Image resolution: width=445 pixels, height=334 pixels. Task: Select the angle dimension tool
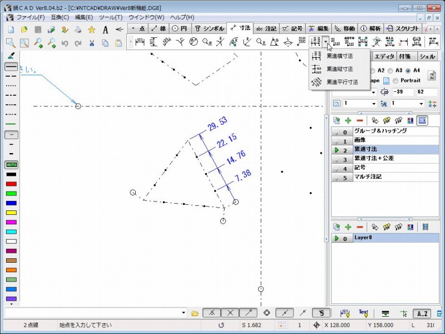click(x=274, y=42)
